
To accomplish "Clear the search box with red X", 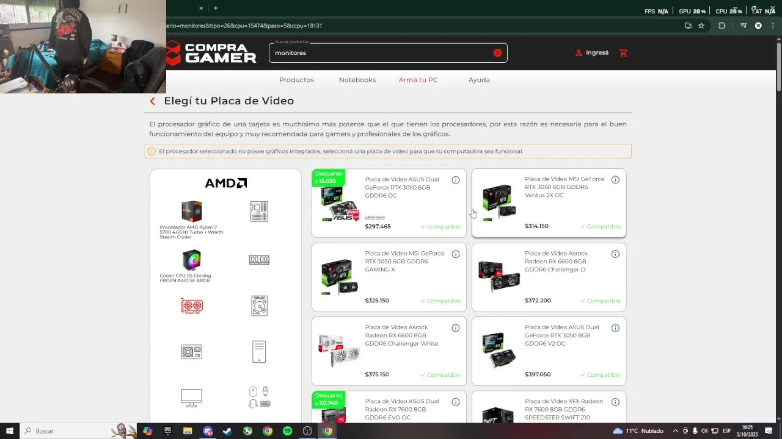I will [x=497, y=53].
